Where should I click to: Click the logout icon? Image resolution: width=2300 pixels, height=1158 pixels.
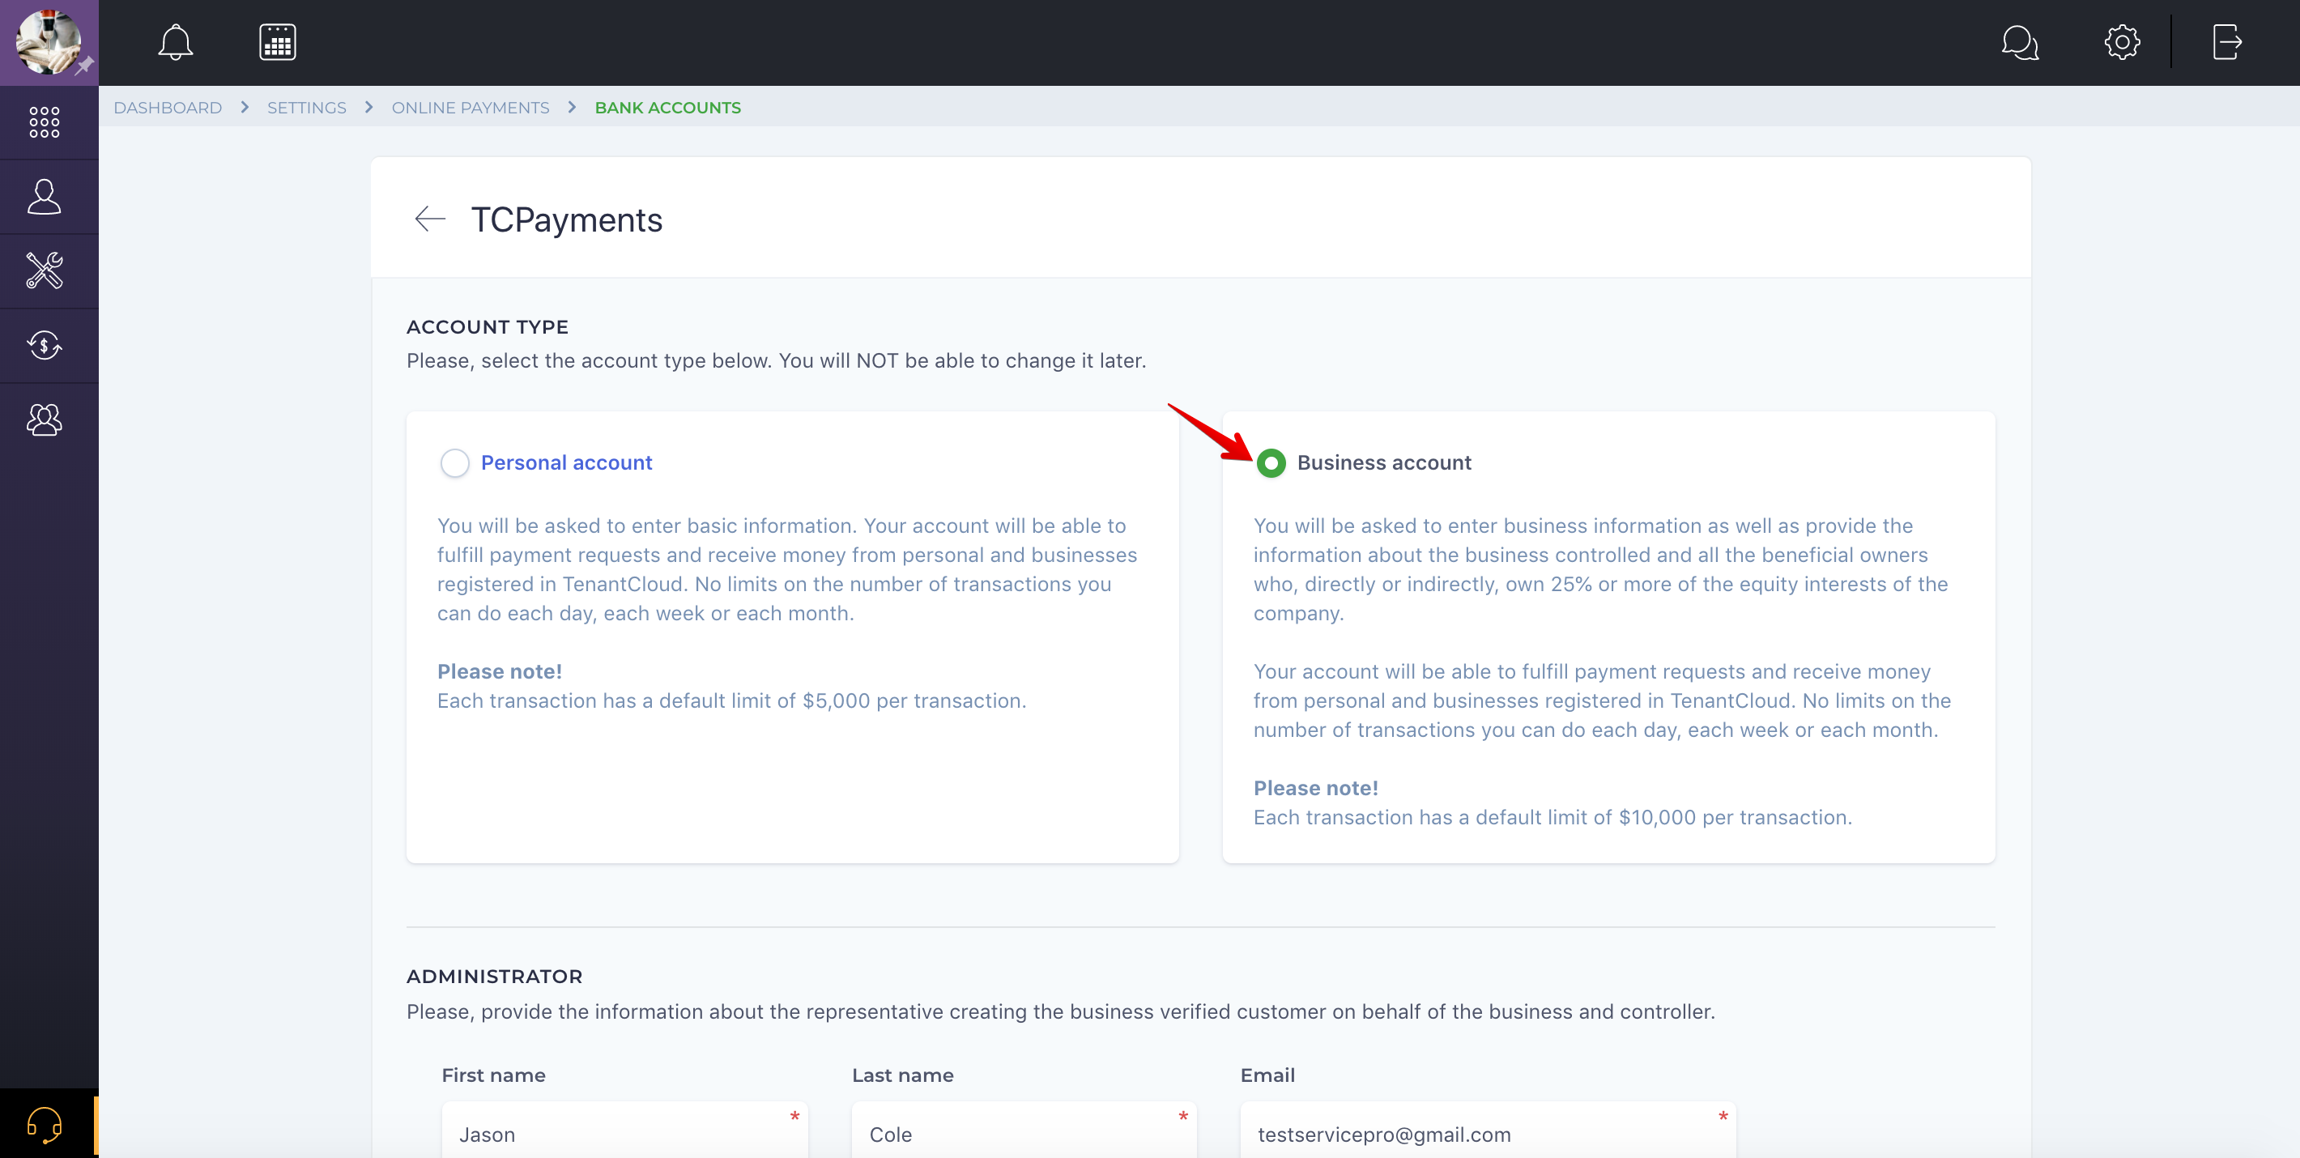[x=2227, y=42]
